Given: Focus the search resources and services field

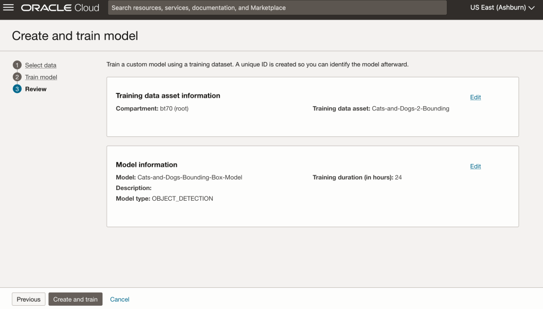Looking at the screenshot, I should click(x=277, y=8).
